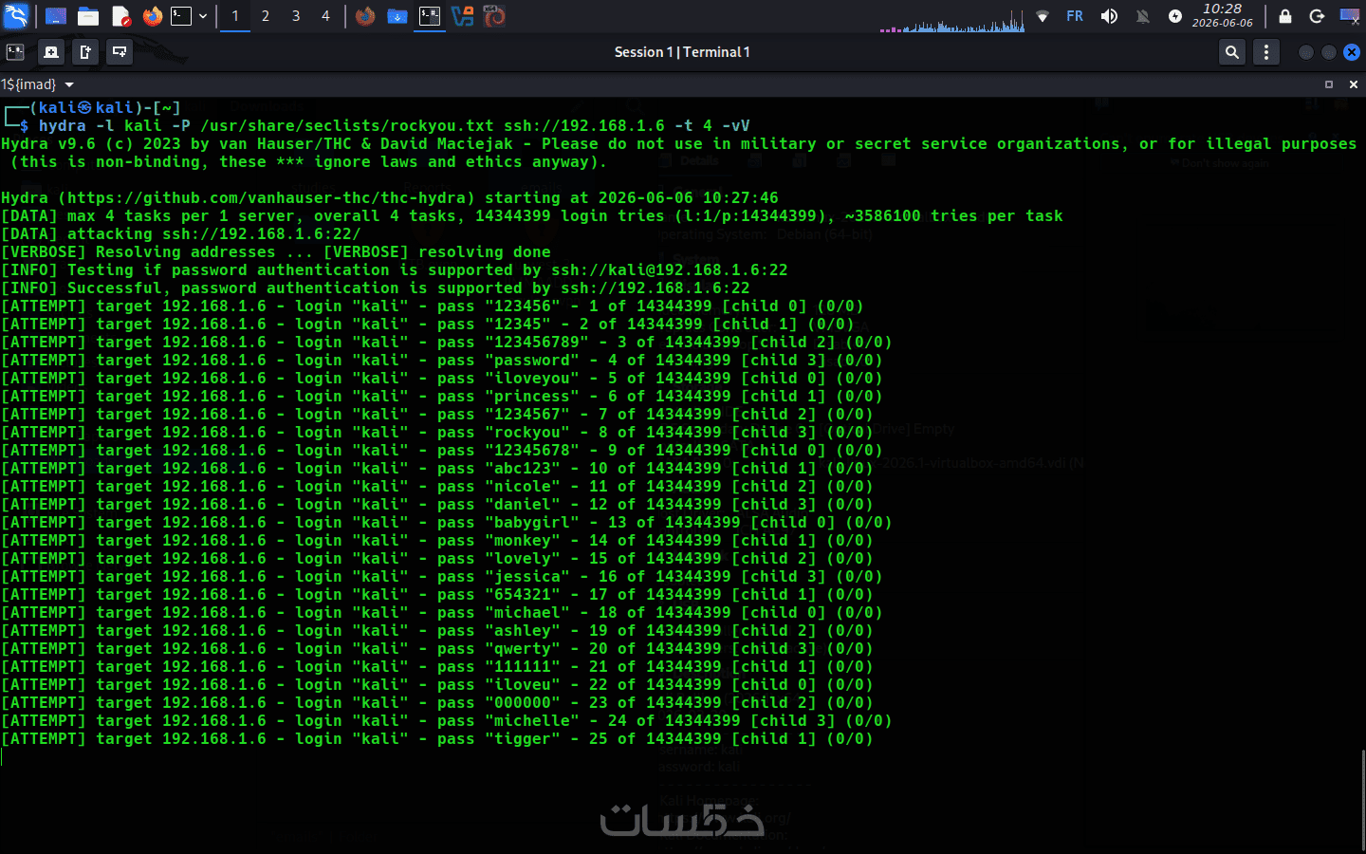The width and height of the screenshot is (1366, 854).
Task: Click the log out icon
Action: click(1317, 16)
